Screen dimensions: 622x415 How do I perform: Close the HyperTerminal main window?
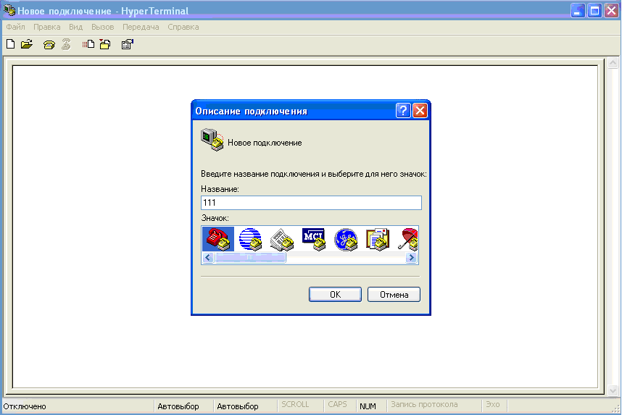(x=612, y=10)
